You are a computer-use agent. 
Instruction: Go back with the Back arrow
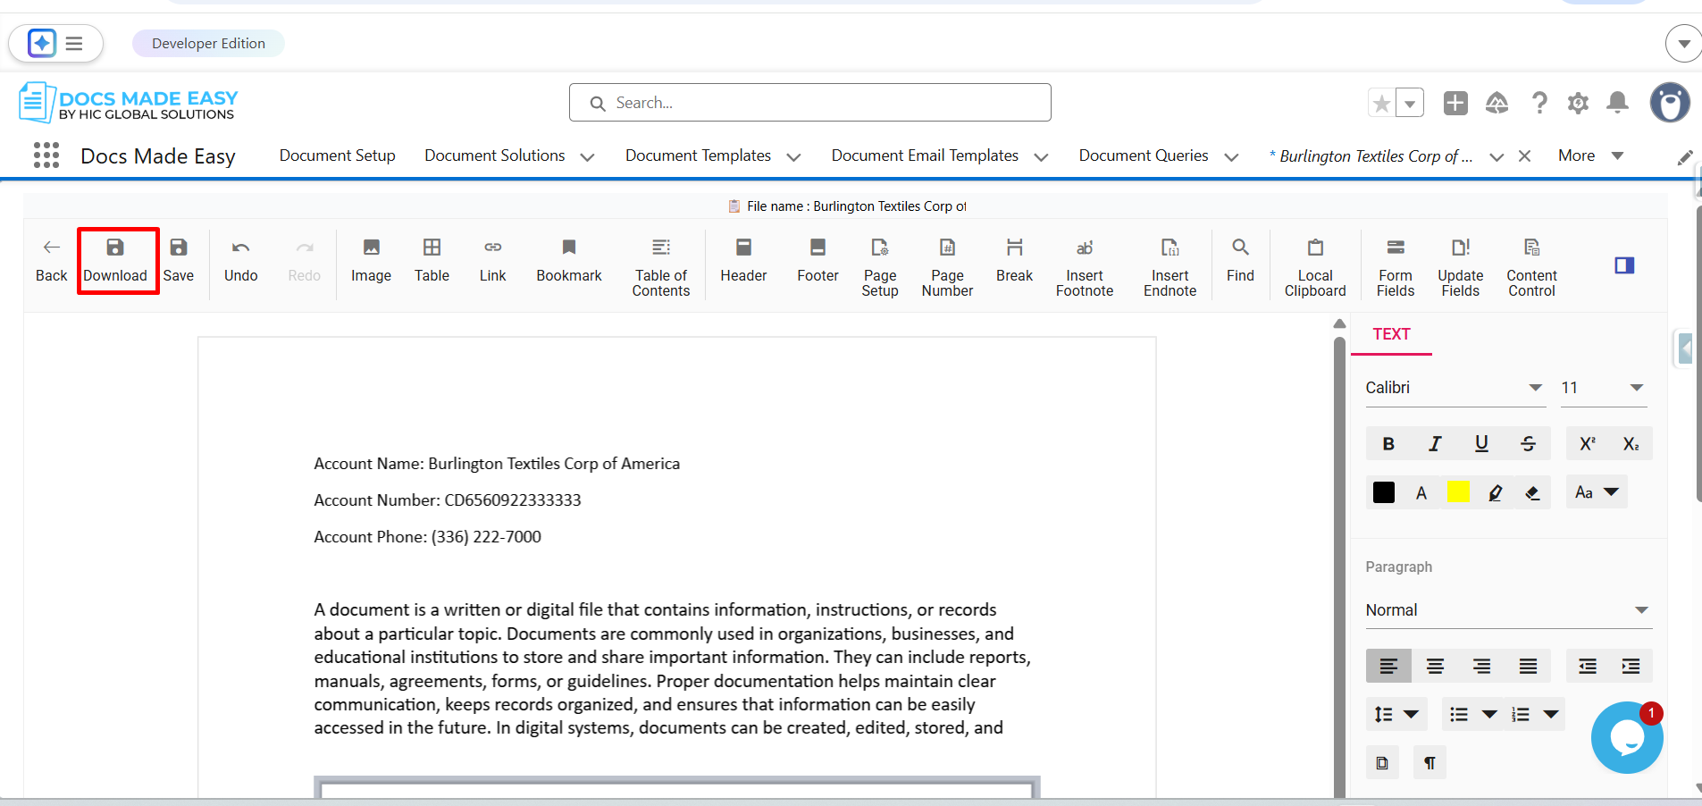[52, 260]
